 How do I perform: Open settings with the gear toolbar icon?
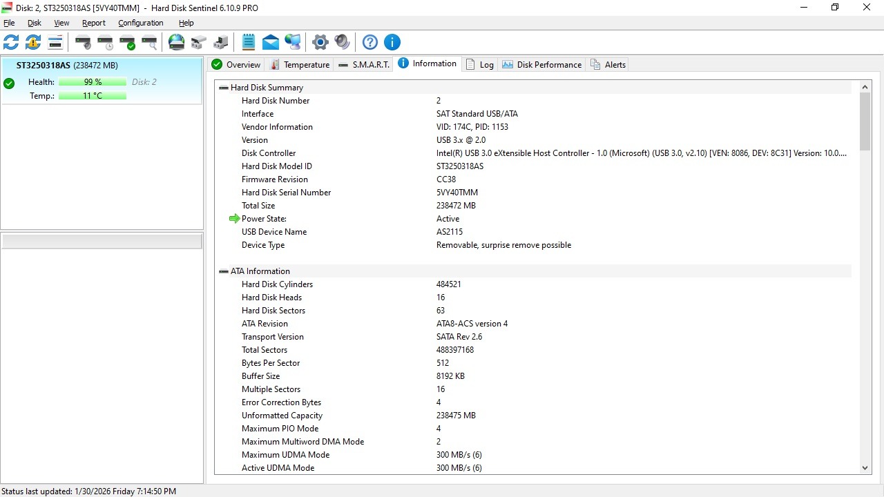320,42
